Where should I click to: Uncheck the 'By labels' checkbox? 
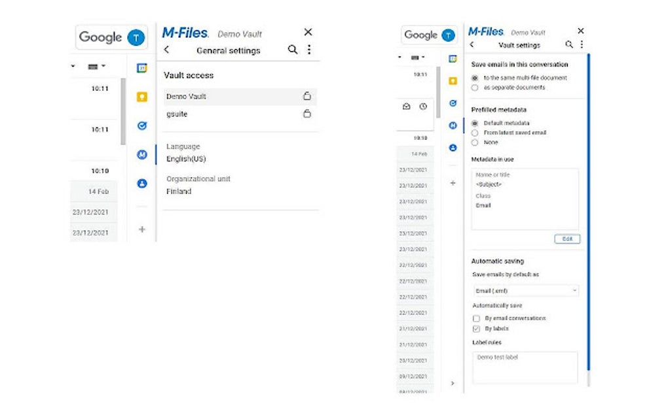click(x=476, y=329)
